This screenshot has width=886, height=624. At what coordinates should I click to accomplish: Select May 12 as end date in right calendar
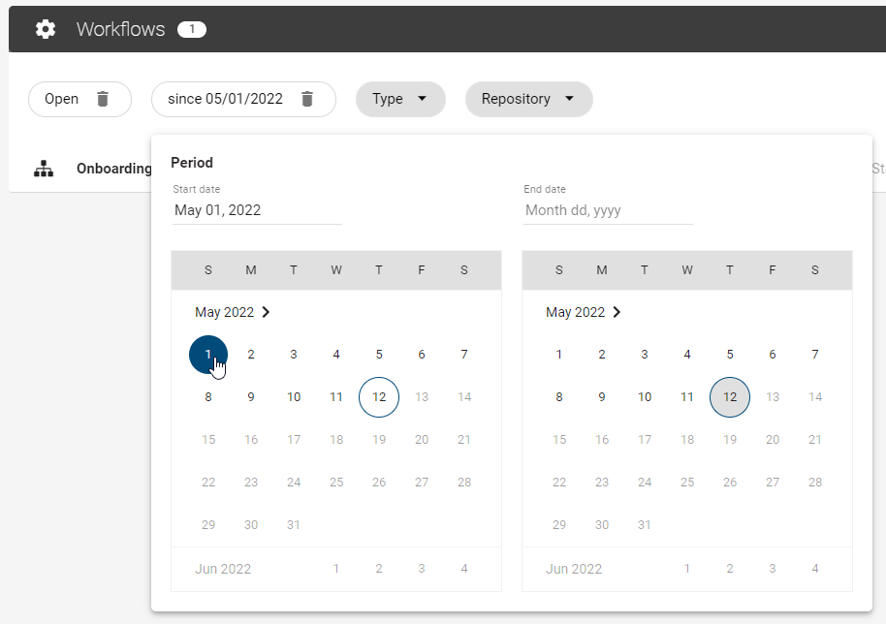click(730, 396)
